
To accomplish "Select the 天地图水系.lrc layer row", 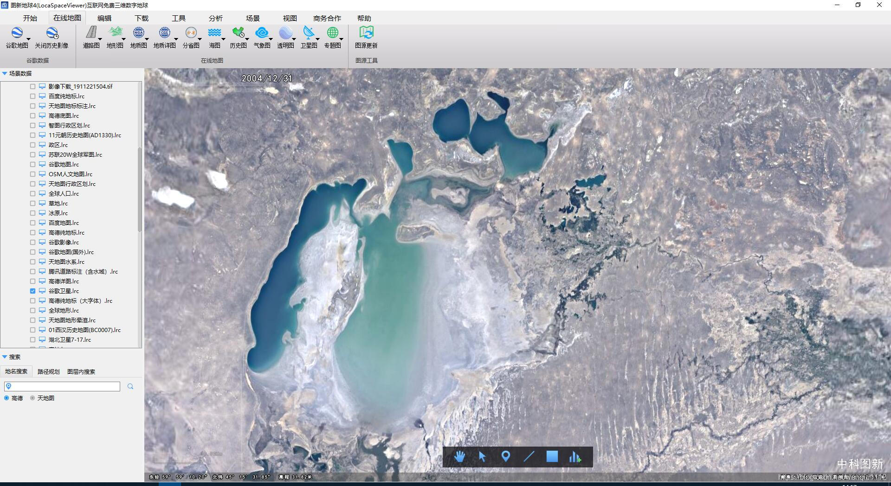I will (66, 262).
